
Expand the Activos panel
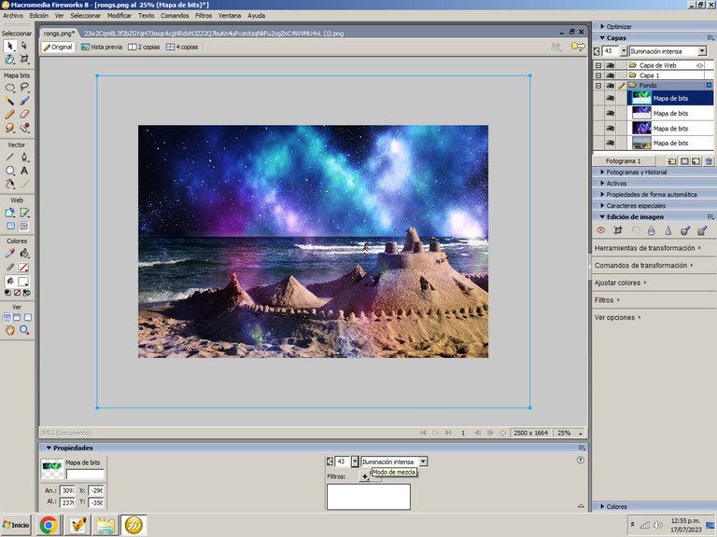coord(602,183)
